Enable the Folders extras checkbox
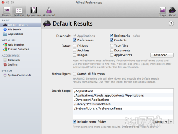This screenshot has height=134, width=178. pos(75,46)
